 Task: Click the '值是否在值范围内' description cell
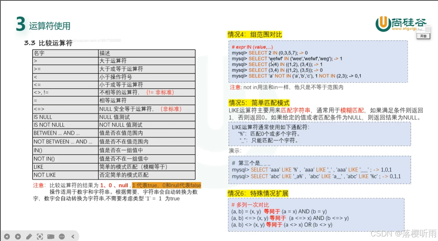point(147,133)
